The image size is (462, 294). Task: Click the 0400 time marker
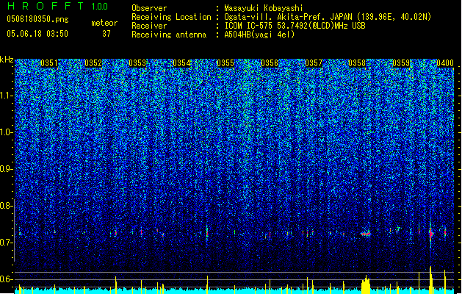click(445, 63)
